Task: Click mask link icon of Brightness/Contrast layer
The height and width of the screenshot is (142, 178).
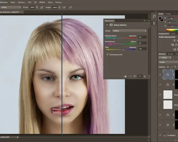Action: coord(174,125)
